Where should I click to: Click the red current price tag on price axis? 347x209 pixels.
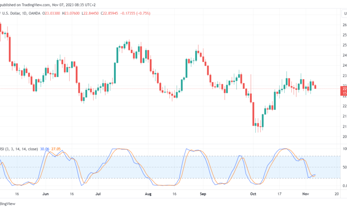(x=344, y=91)
